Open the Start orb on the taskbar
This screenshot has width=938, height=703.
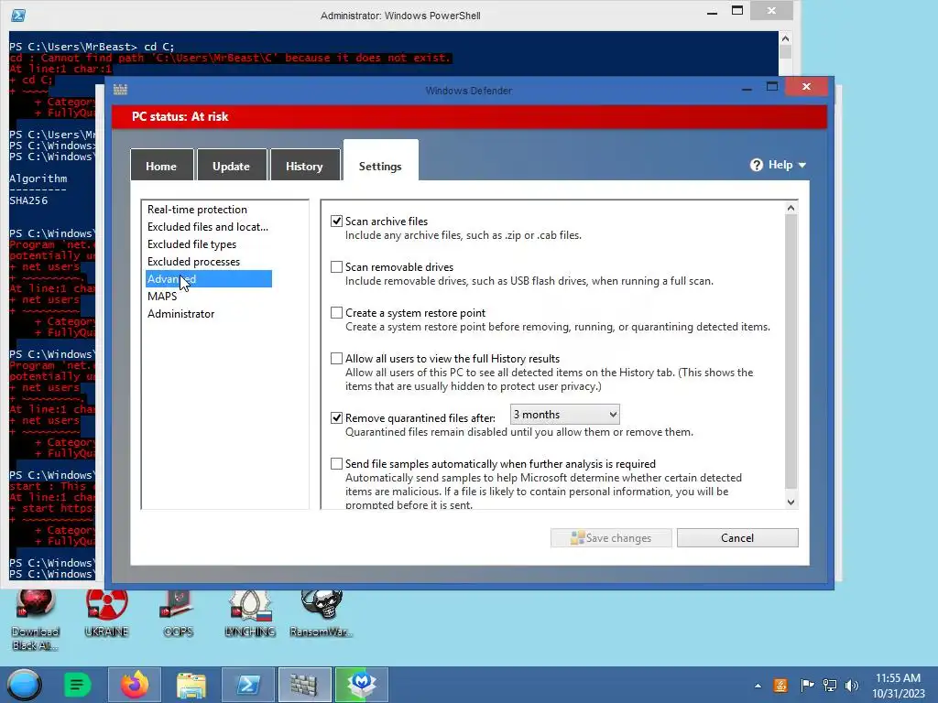tap(24, 685)
